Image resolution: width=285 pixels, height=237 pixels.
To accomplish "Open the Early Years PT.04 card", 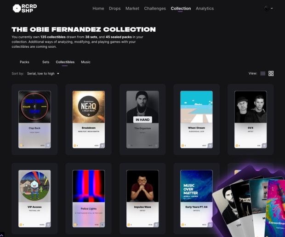I will [196, 198].
